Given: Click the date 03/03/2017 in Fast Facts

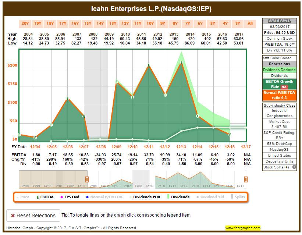Looking at the screenshot, I should point(280,27).
